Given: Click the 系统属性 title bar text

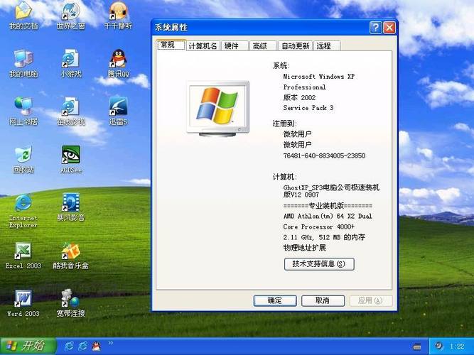Looking at the screenshot, I should pyautogui.click(x=171, y=28).
